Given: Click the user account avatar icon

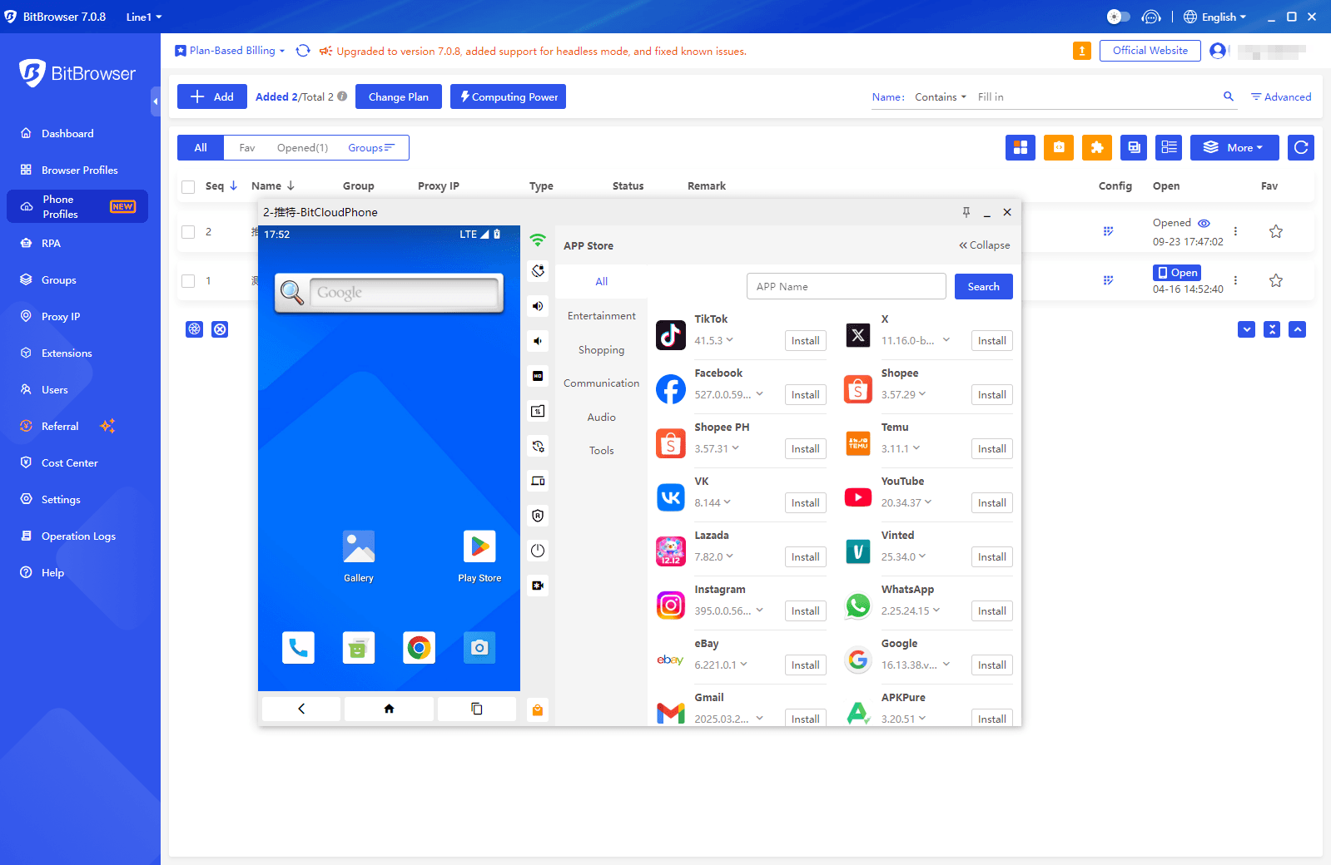Looking at the screenshot, I should (1218, 51).
